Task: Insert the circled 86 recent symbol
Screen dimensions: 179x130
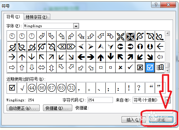Action: coord(42,88)
